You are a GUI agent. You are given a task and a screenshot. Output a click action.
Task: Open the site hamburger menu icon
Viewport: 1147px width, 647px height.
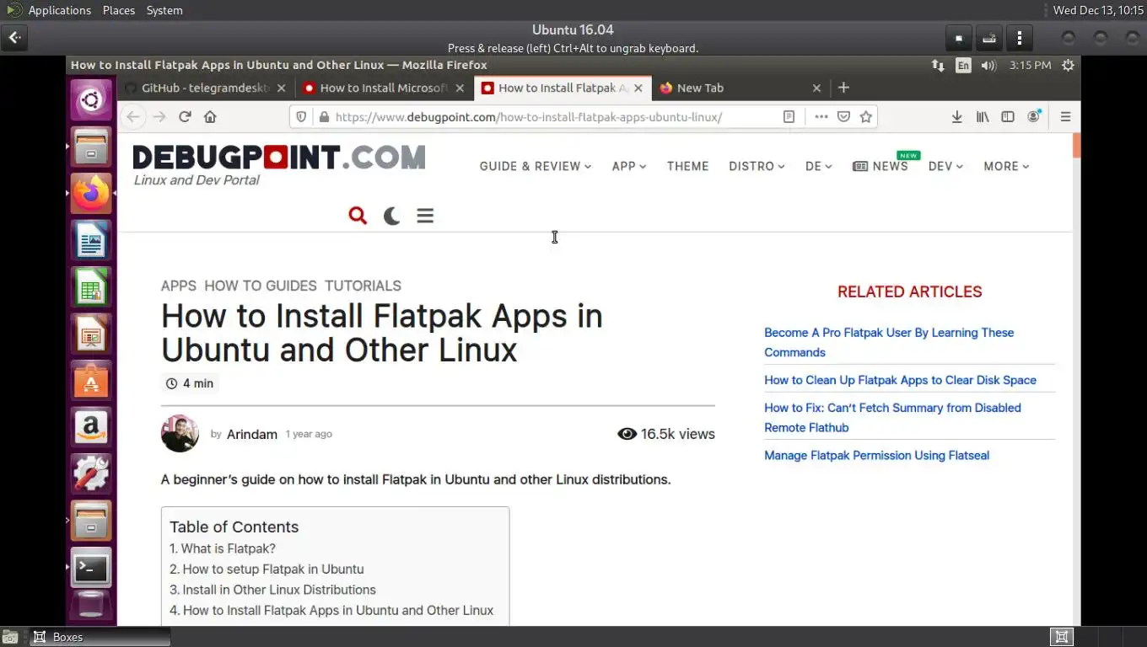tap(425, 216)
